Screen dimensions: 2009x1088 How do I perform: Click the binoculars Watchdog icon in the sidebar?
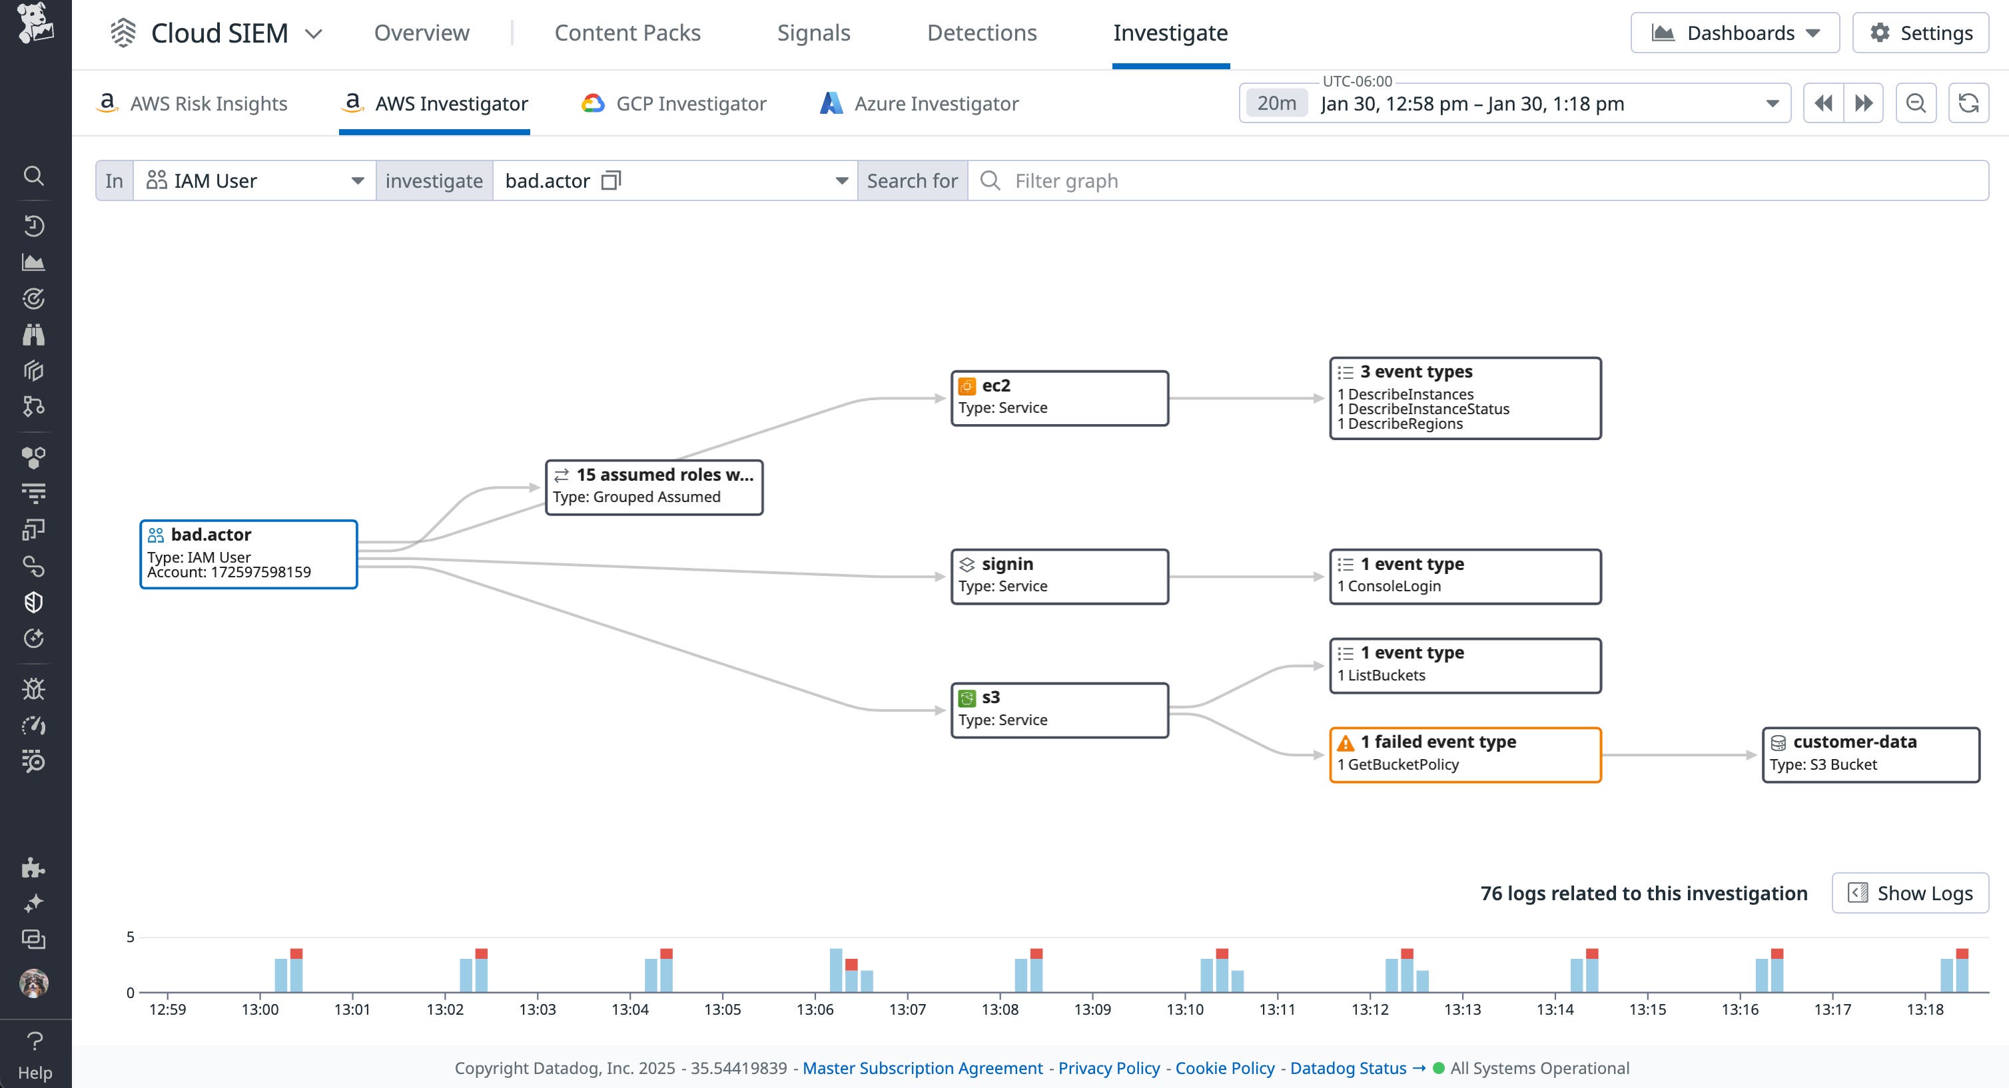coord(35,334)
